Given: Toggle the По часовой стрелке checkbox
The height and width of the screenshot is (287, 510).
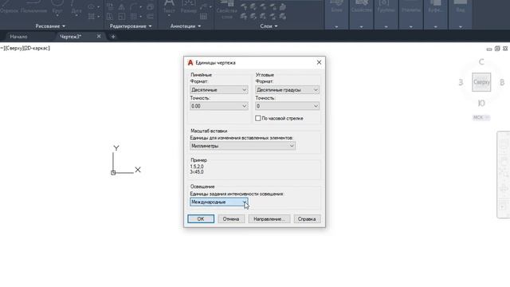Looking at the screenshot, I should (x=258, y=118).
